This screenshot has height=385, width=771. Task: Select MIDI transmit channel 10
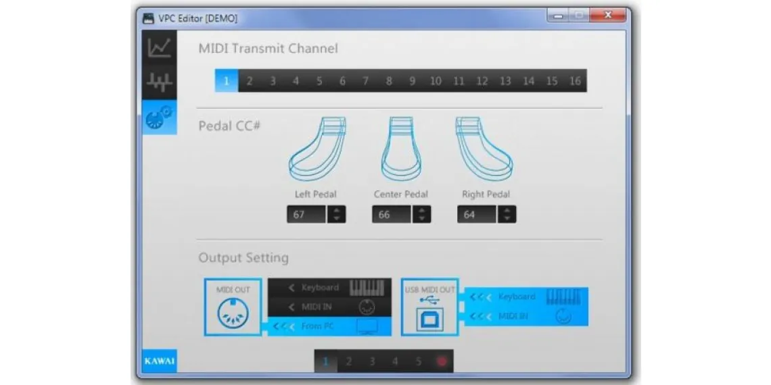click(436, 81)
